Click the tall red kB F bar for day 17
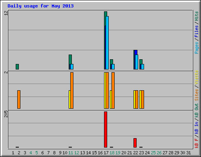 (x=106, y=130)
